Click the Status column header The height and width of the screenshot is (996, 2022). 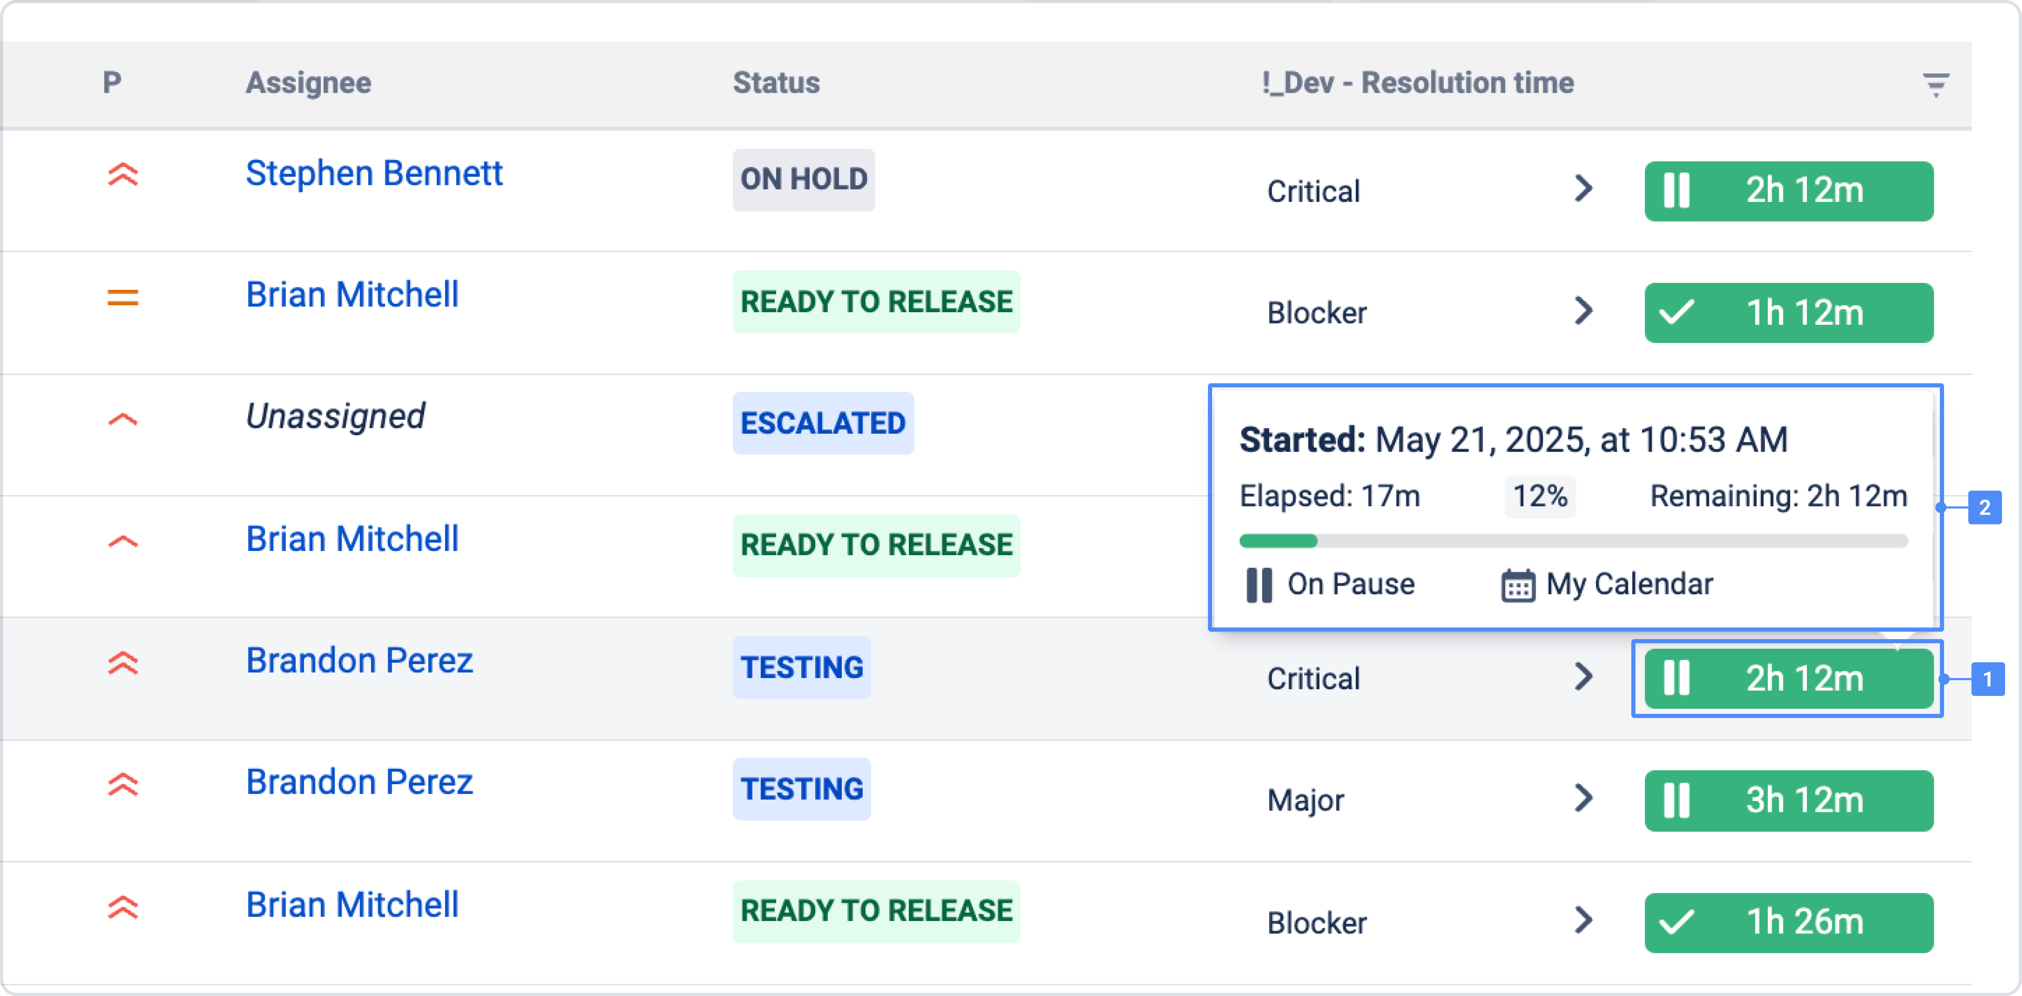pos(776,82)
